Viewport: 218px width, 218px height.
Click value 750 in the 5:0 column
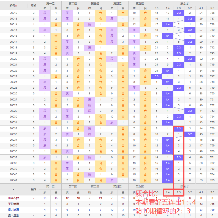[212, 94]
